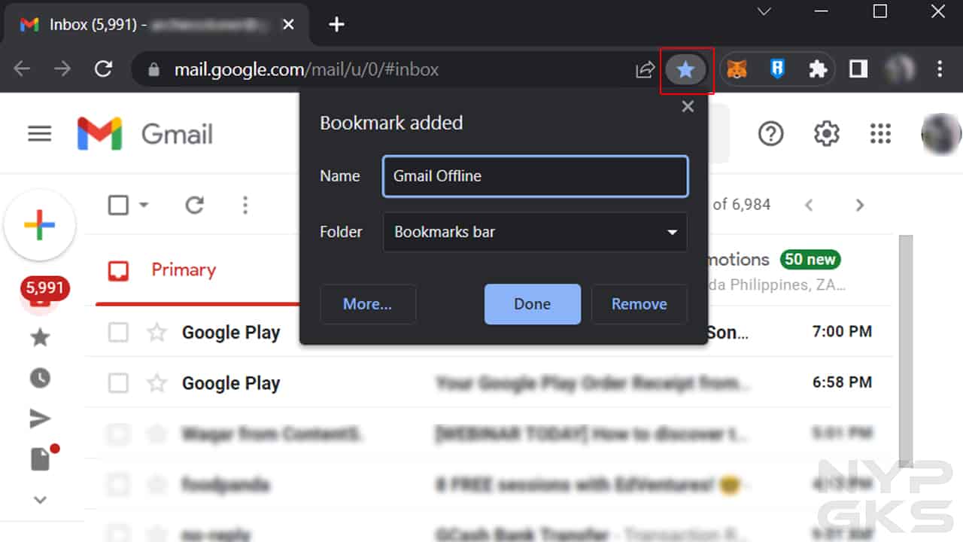Star the 7:00 PM Google Play email
This screenshot has height=542, width=963.
click(x=156, y=332)
